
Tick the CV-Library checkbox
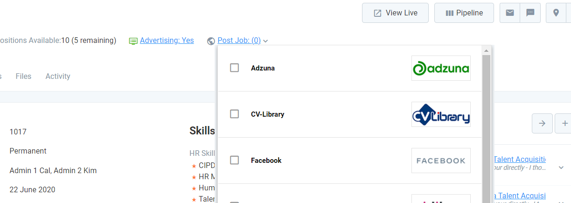pos(235,114)
